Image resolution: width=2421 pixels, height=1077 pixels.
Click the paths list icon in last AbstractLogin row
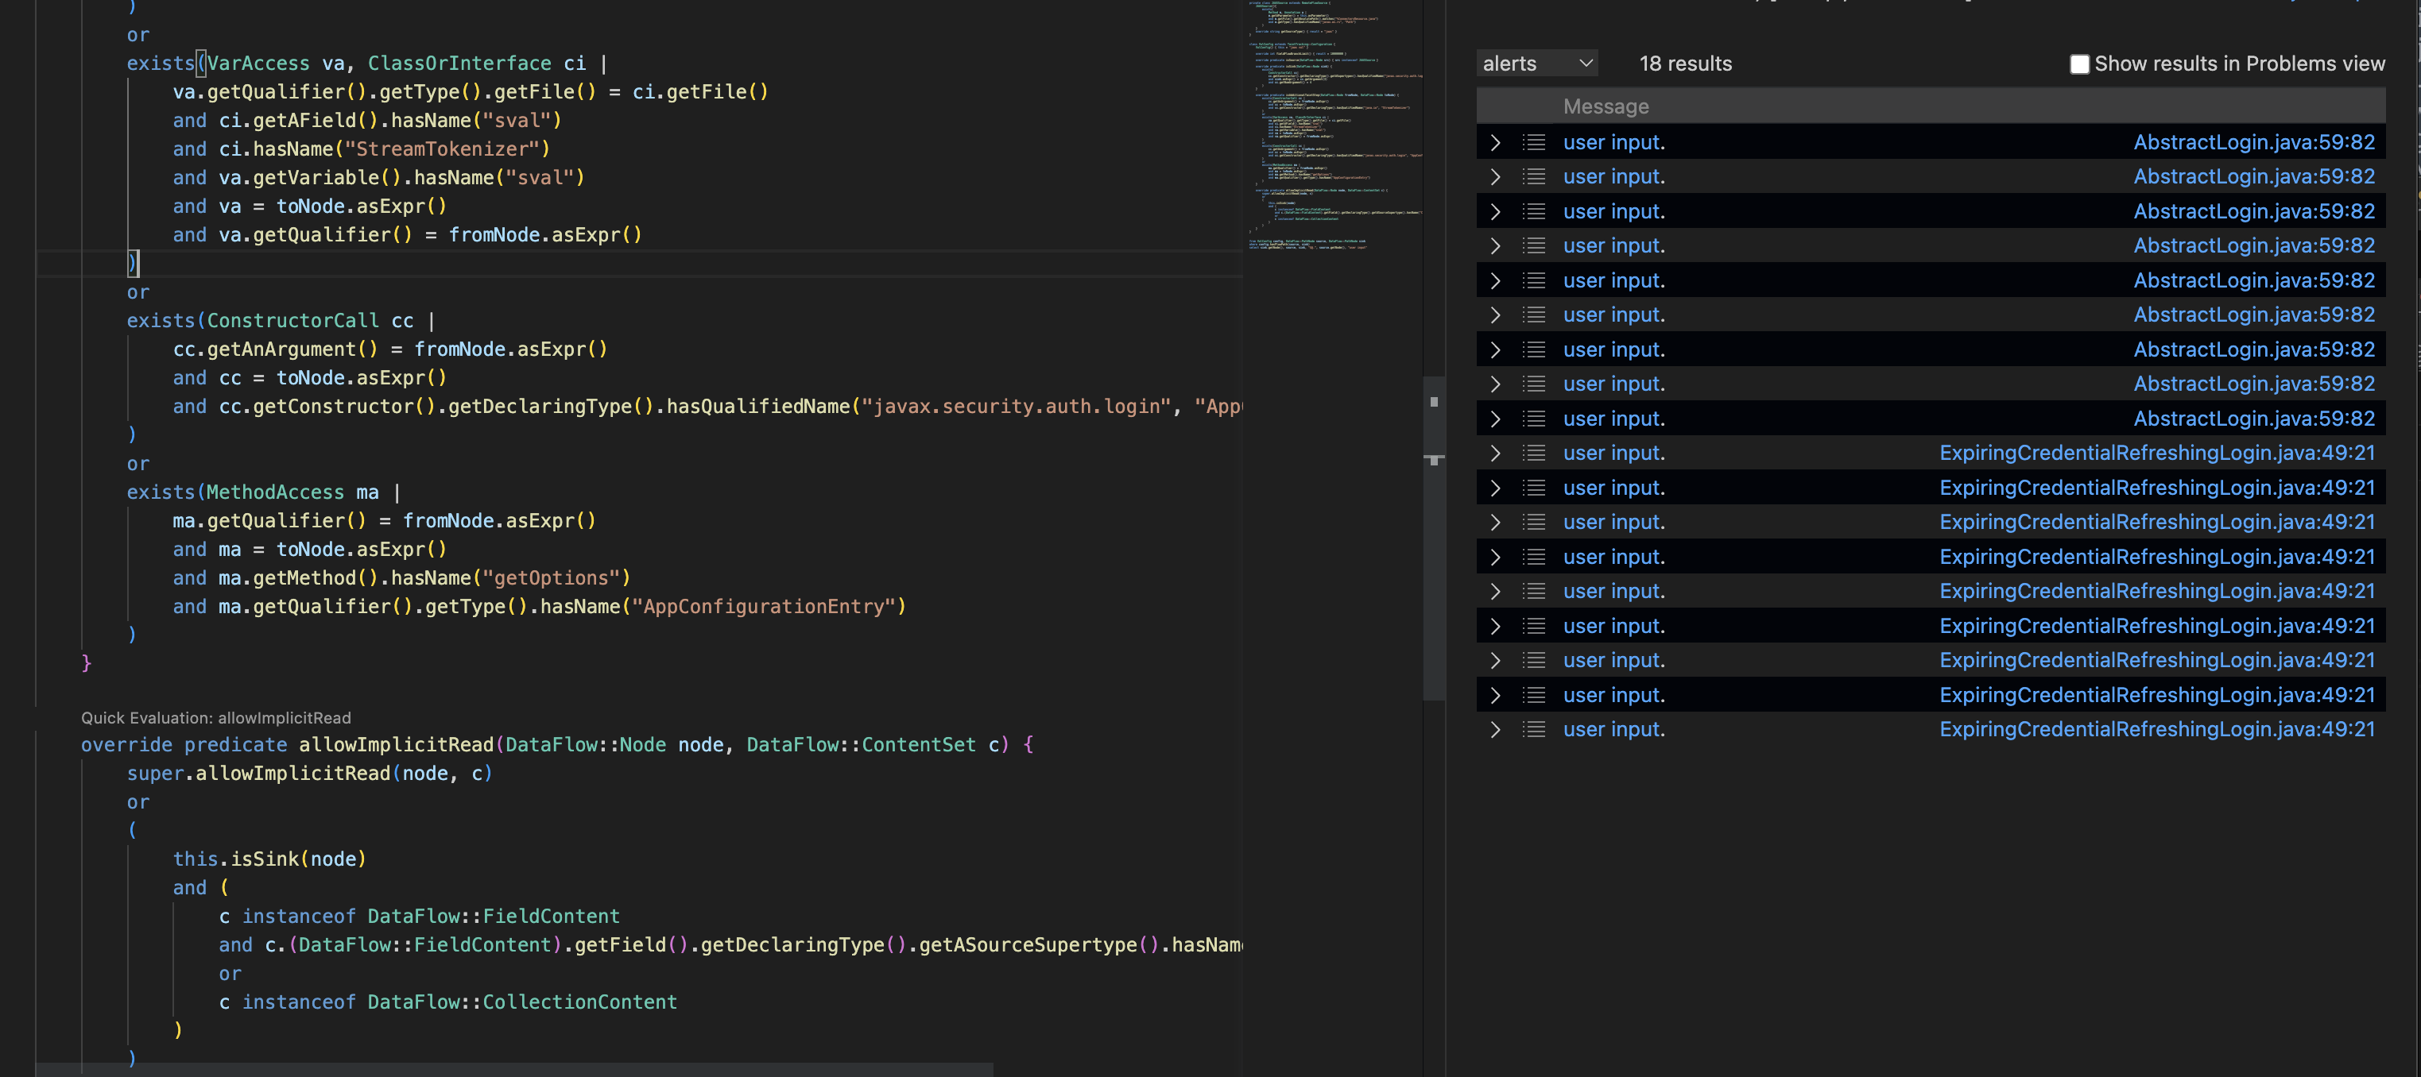[x=1534, y=419]
